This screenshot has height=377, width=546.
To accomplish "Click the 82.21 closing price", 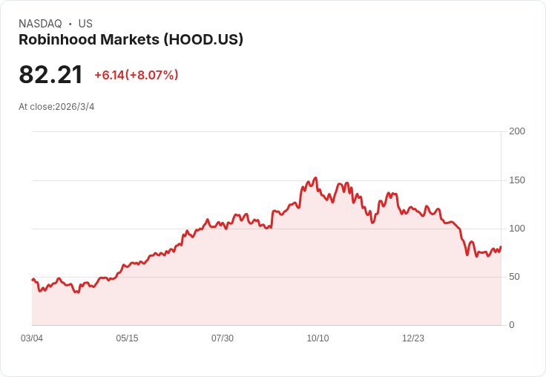I will 50,75.
